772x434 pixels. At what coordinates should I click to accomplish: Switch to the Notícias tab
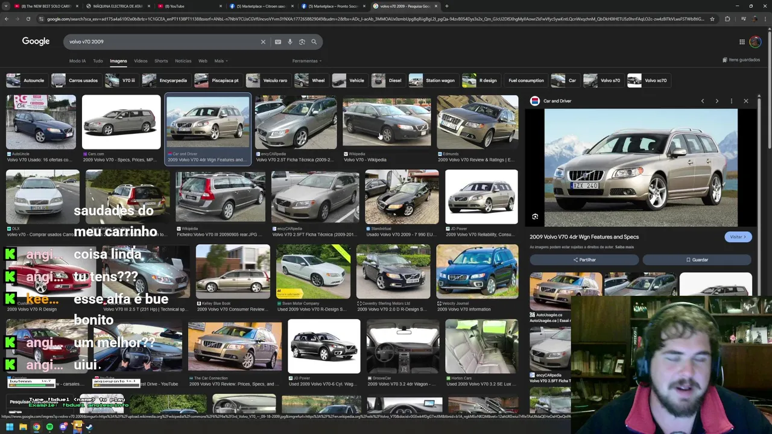pos(183,61)
